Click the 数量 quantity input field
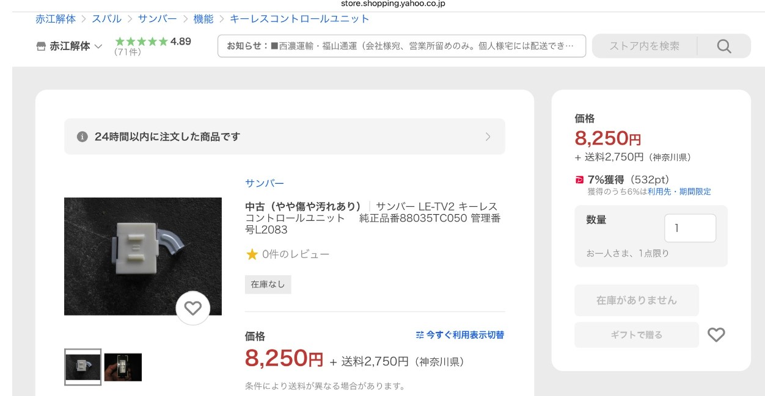 [690, 227]
